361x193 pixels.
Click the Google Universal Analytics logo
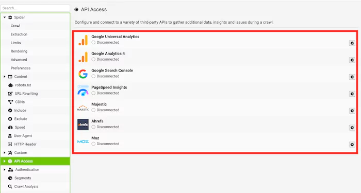[83, 40]
